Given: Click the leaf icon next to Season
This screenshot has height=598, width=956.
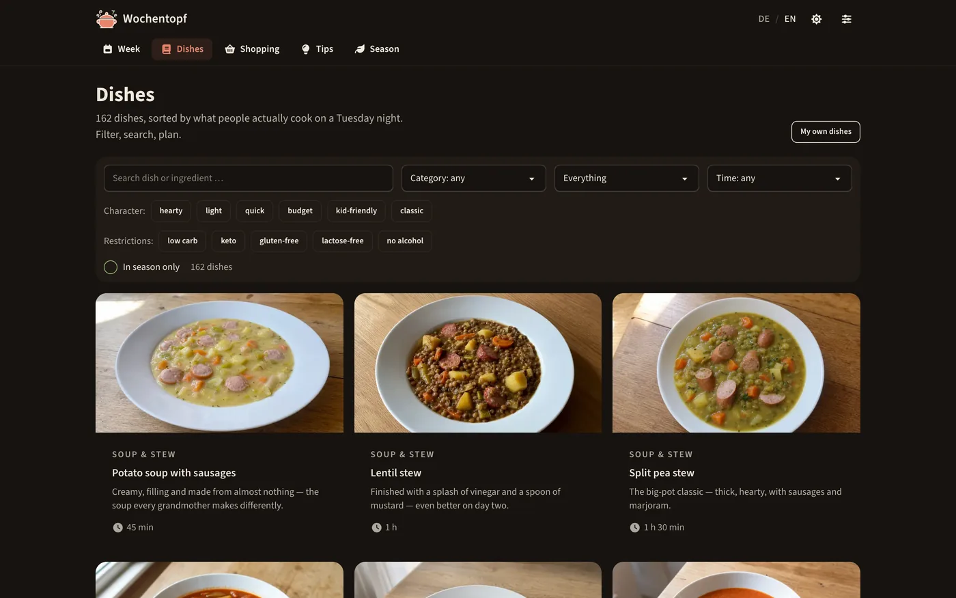Looking at the screenshot, I should (x=360, y=49).
